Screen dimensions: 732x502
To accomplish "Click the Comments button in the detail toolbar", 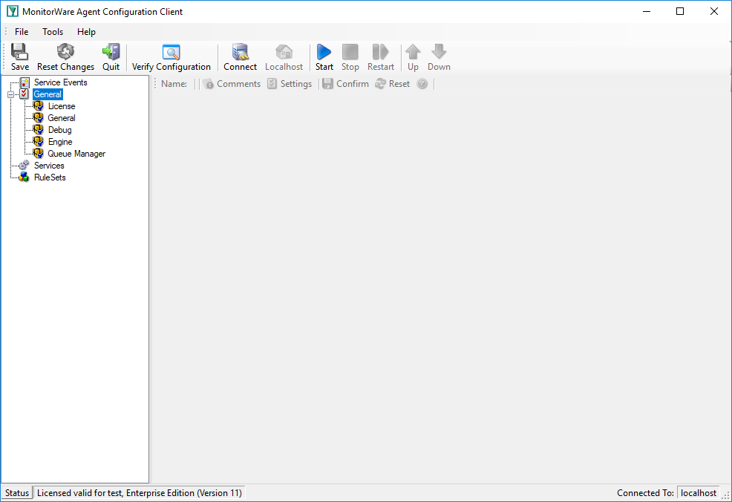I will [232, 84].
